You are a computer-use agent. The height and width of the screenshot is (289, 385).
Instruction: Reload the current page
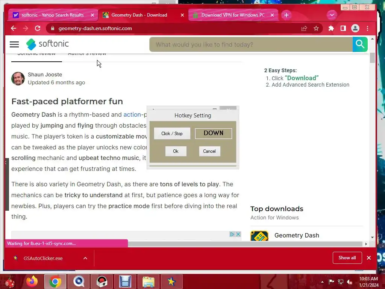tap(38, 28)
